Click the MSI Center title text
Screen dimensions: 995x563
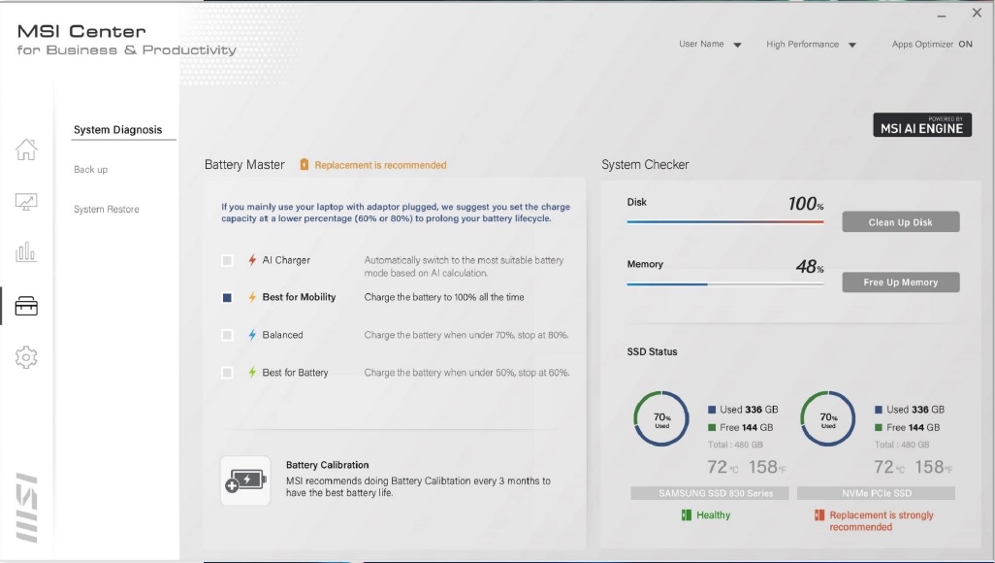tap(81, 31)
